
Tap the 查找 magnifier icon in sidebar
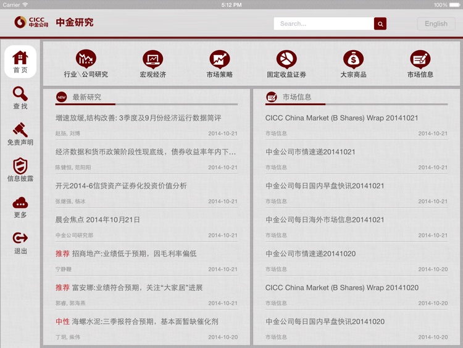tap(20, 94)
